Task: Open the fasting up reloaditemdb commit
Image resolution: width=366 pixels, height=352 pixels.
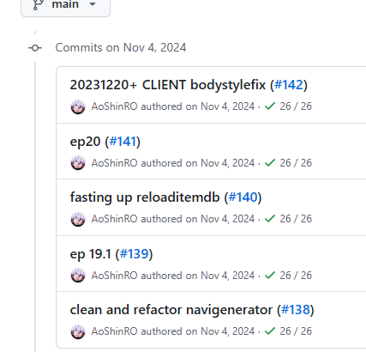Action: (x=145, y=197)
